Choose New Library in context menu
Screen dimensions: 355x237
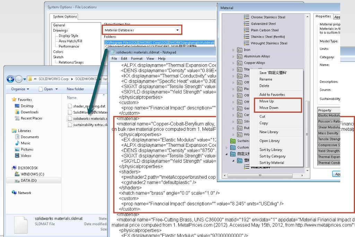tap(269, 132)
